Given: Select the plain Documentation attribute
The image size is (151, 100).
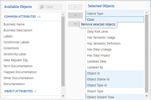Looking at the screenshot, I should pos(31,84).
